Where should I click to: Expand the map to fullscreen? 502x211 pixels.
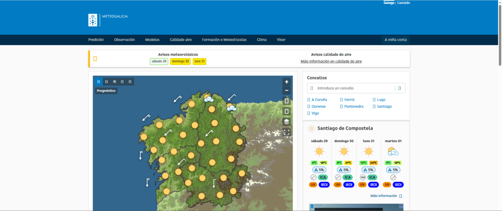(x=287, y=132)
